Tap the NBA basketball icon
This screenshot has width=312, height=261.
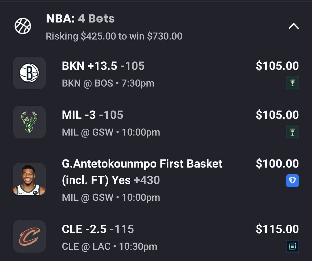click(23, 26)
